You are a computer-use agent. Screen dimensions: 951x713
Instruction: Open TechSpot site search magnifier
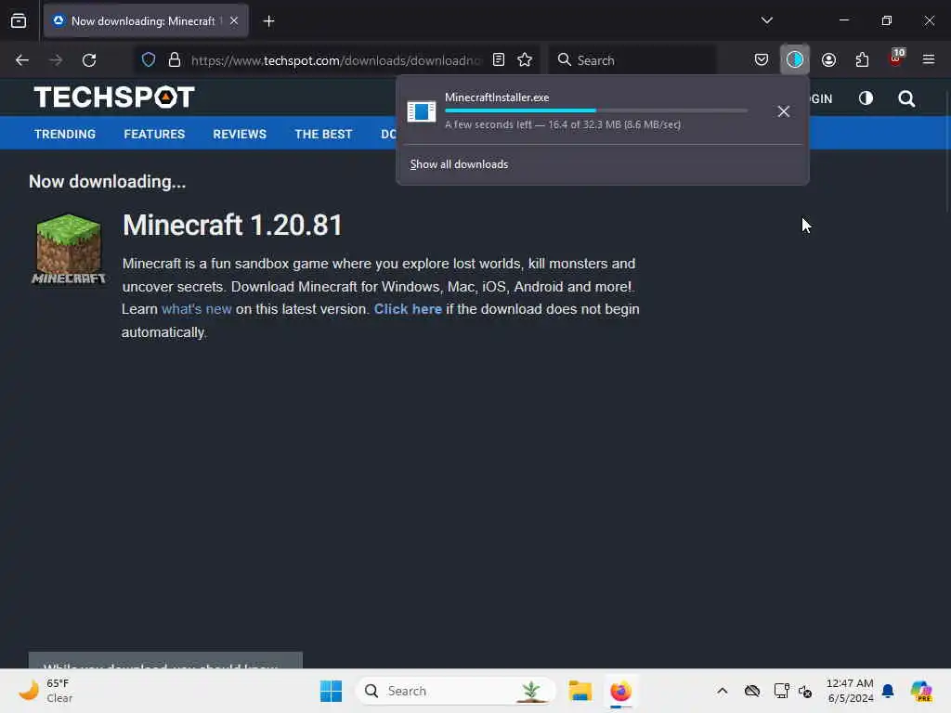906,98
